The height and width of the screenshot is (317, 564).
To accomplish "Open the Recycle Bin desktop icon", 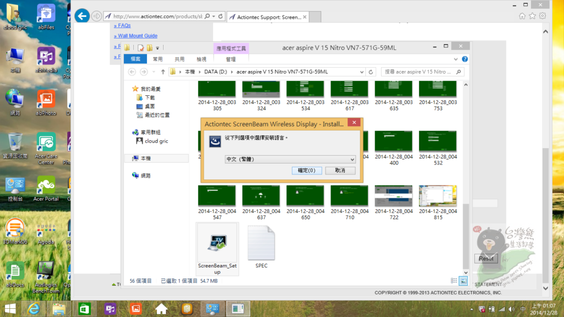I will tap(15, 145).
